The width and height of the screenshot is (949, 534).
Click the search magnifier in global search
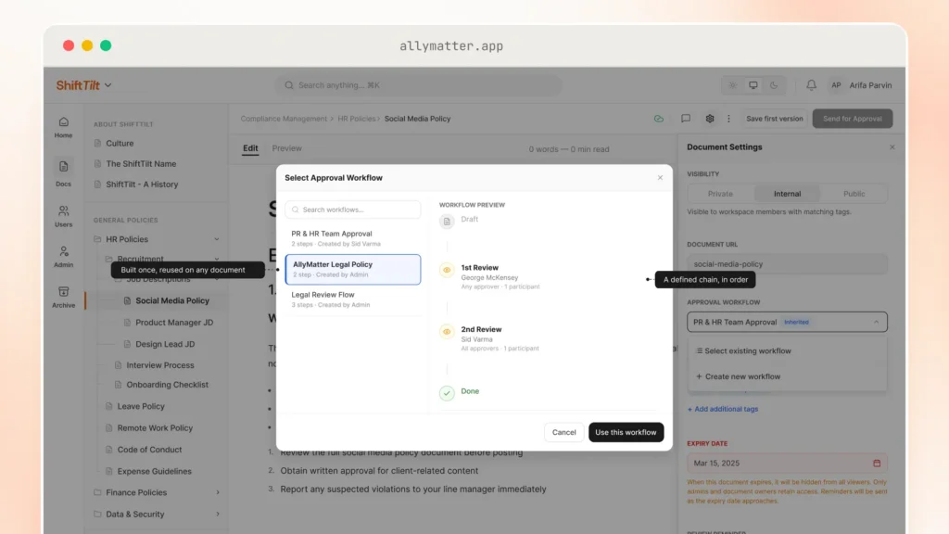289,85
